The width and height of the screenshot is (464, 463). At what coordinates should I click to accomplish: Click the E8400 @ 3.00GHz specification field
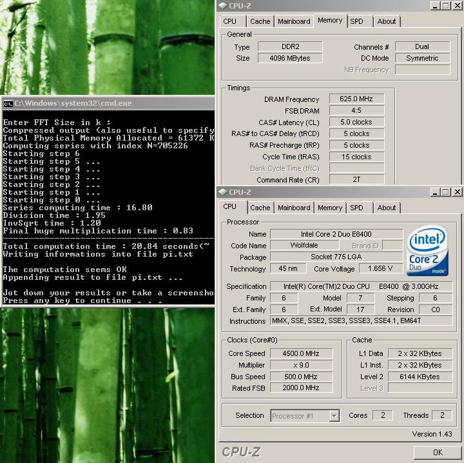coord(361,286)
